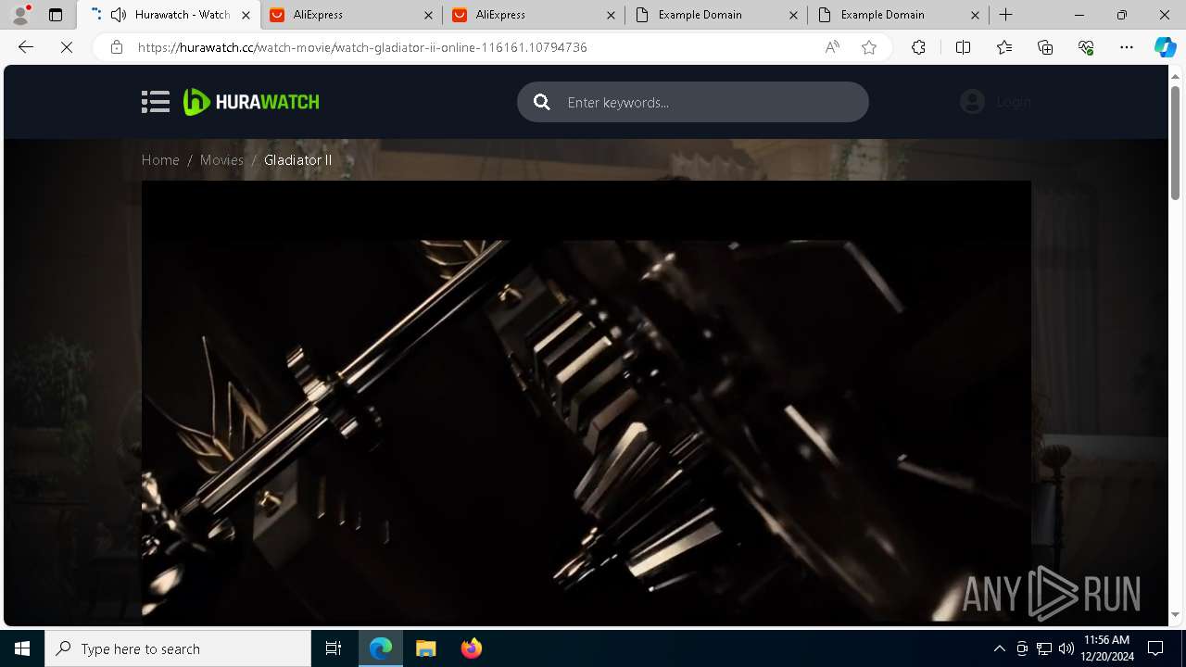This screenshot has height=667, width=1186.
Task: Switch to the first AliExpress tab
Action: point(351,15)
